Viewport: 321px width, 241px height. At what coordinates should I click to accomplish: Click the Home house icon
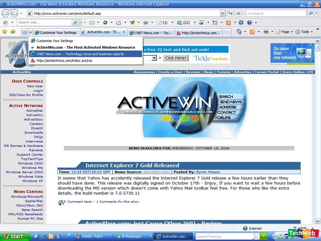click(239, 32)
